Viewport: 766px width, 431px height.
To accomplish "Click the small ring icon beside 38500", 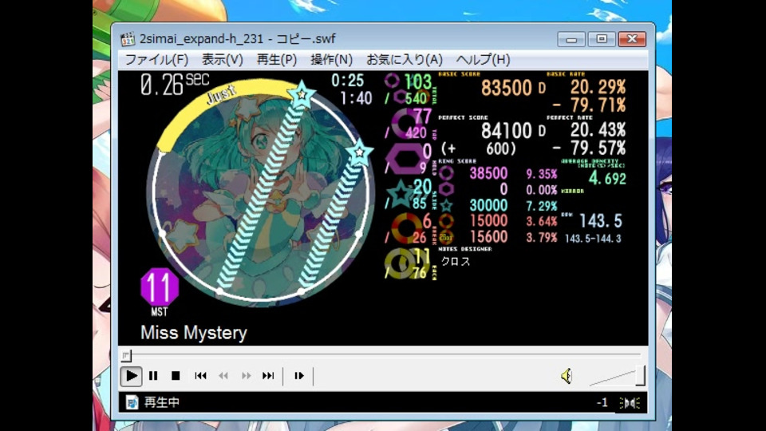I will (445, 173).
